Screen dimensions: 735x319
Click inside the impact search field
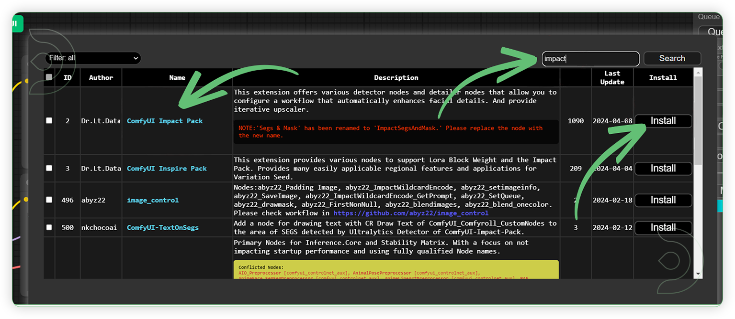590,58
